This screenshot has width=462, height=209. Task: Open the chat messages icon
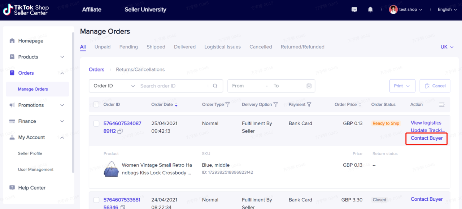click(354, 10)
